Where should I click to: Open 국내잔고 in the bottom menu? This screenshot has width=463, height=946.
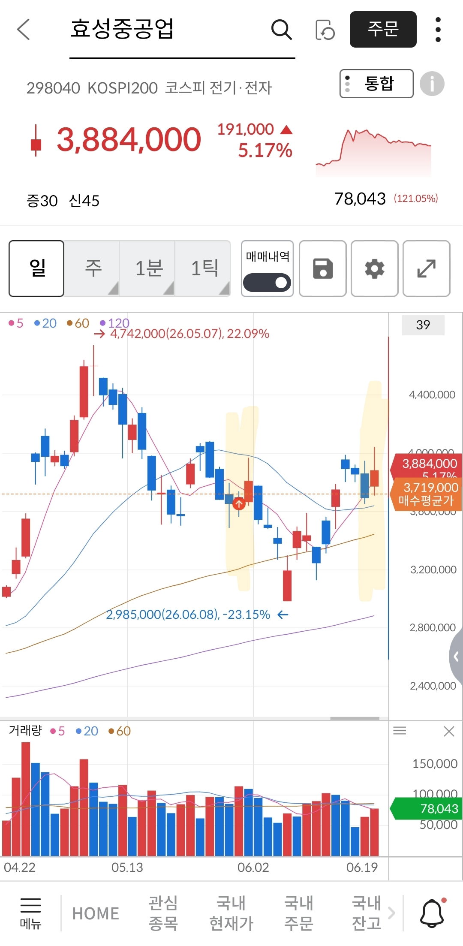pos(367,913)
